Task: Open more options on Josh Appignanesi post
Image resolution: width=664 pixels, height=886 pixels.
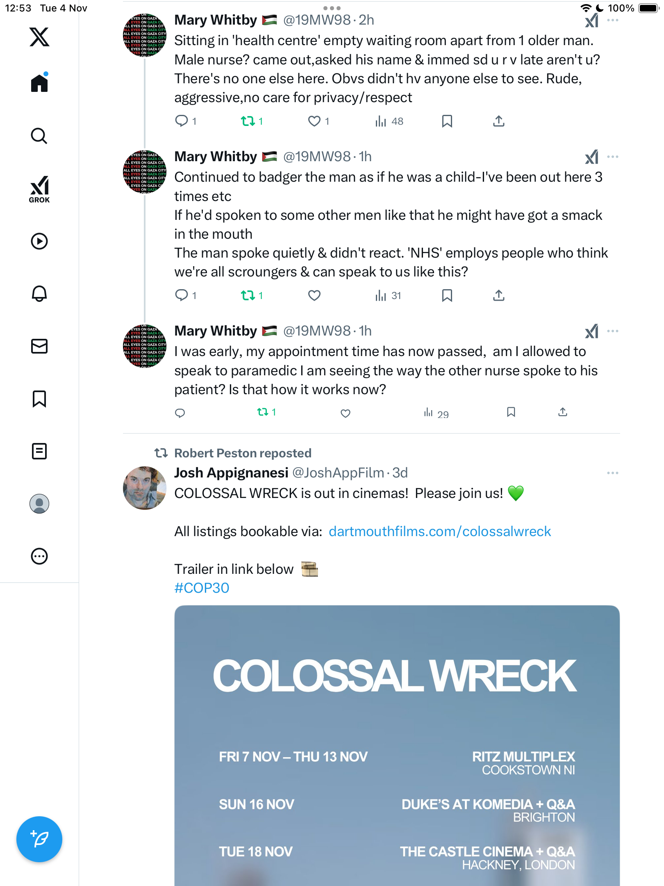Action: click(612, 473)
